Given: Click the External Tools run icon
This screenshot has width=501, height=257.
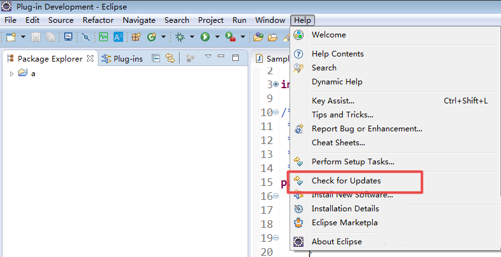Looking at the screenshot, I should tap(230, 37).
